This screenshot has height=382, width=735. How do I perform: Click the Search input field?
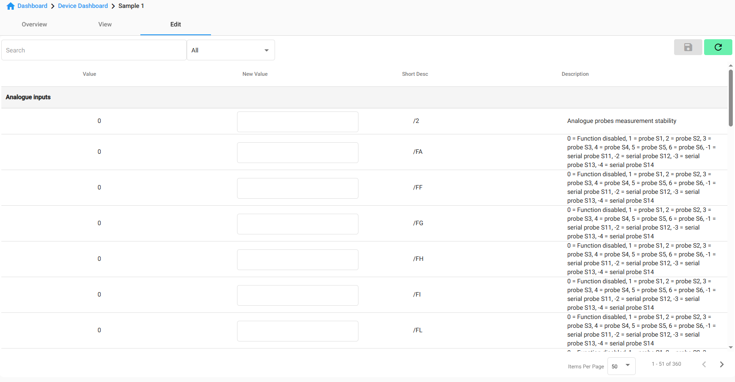point(94,50)
